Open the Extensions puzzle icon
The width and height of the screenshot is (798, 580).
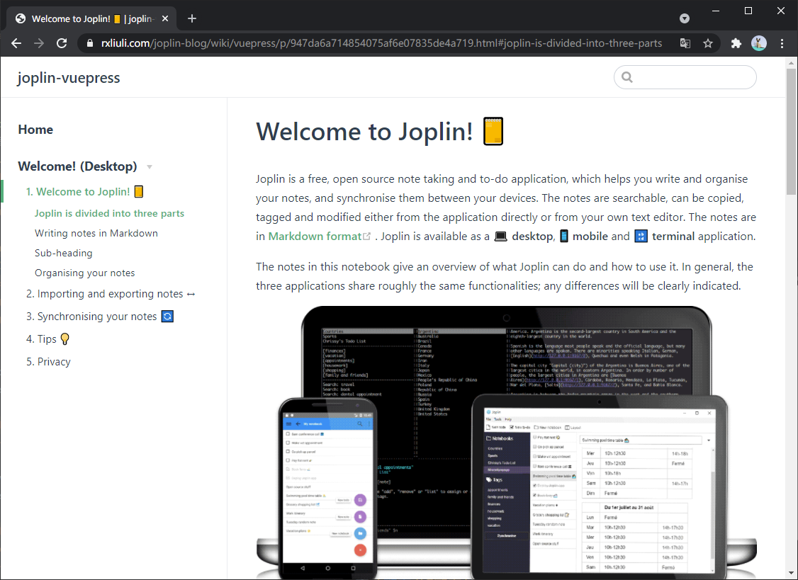coord(736,43)
